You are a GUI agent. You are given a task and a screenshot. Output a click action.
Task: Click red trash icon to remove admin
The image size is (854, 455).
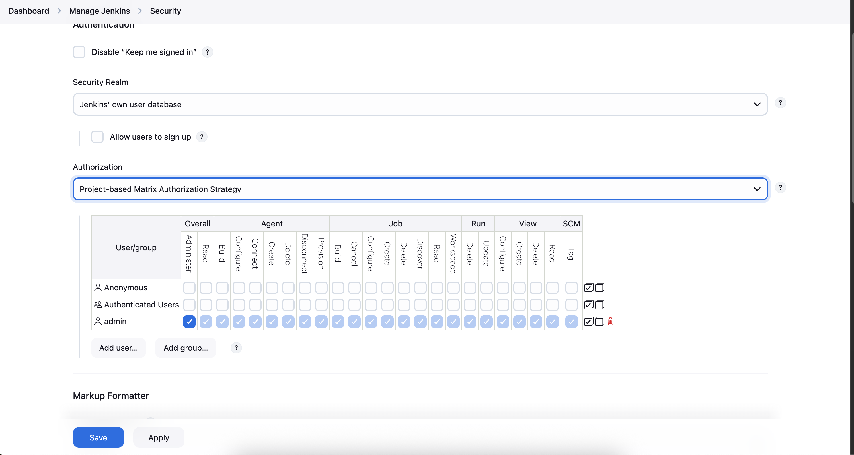coord(611,321)
